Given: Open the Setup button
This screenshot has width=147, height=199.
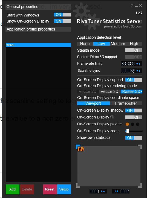Looking at the screenshot, I should click(64, 189).
